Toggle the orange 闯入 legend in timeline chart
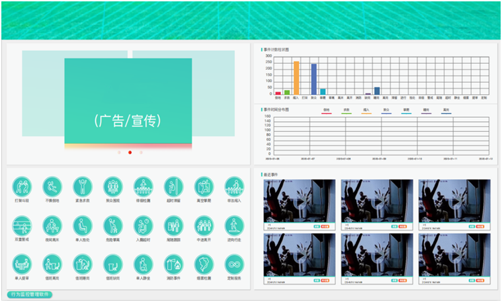 coord(366,111)
